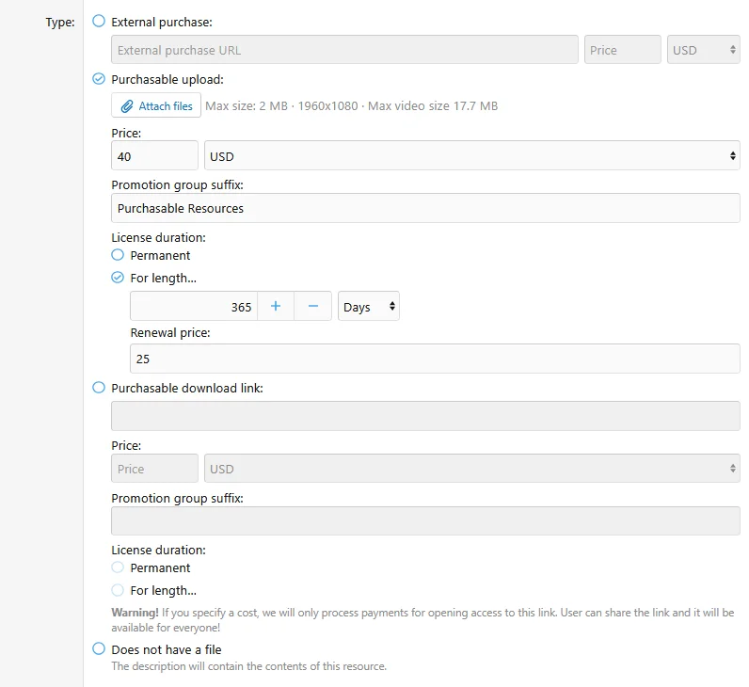
Task: Click the Purchasable download link URL field
Action: (425, 416)
